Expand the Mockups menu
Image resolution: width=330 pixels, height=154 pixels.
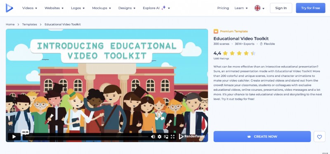point(101,8)
